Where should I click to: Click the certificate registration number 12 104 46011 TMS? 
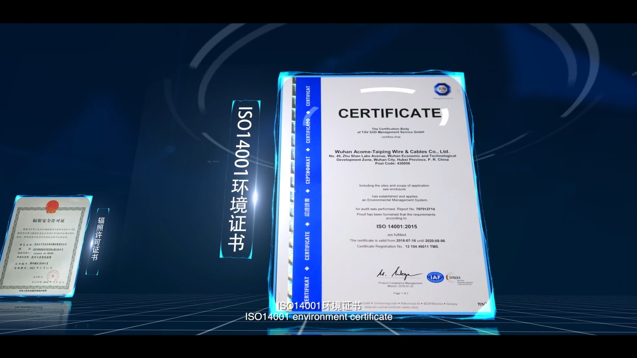[421, 247]
